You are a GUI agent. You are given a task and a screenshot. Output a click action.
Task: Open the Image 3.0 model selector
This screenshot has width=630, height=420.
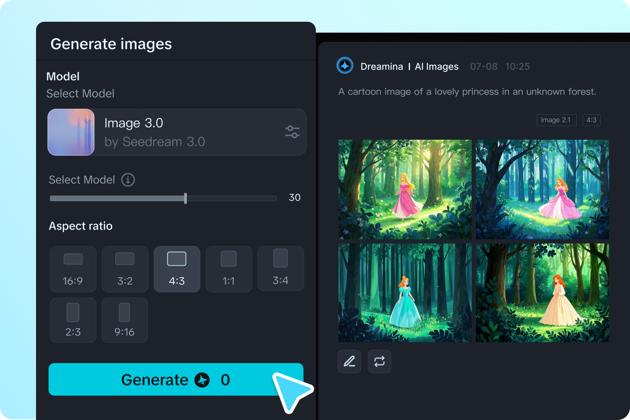point(176,132)
